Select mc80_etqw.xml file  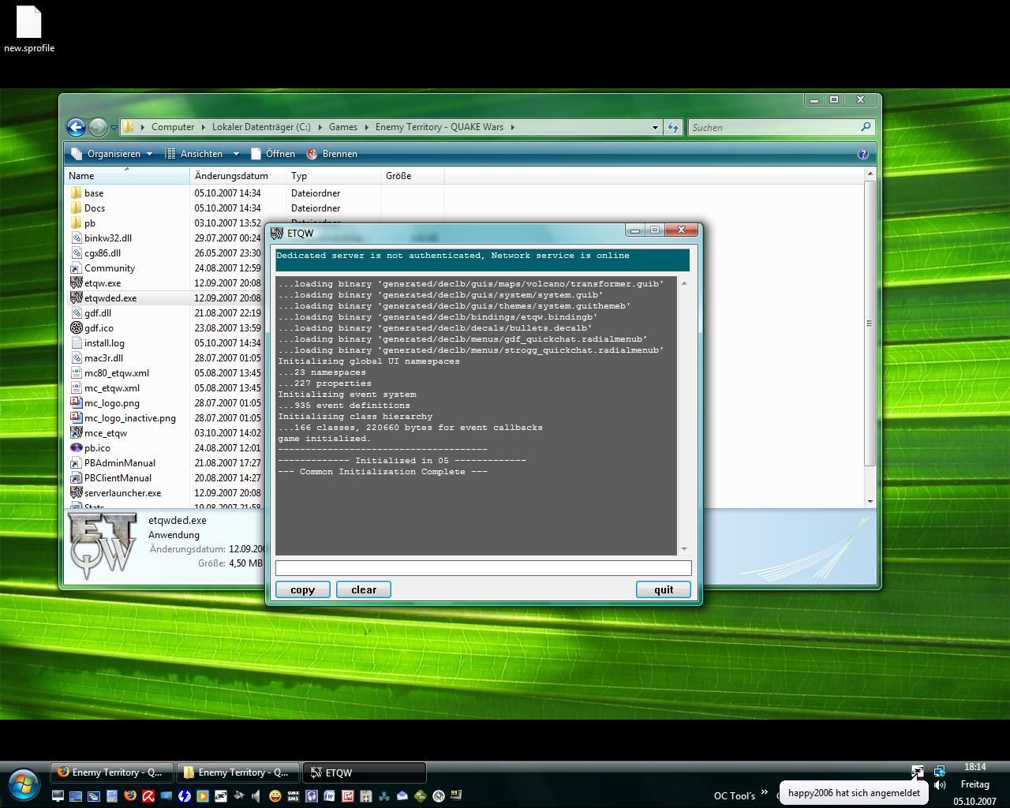(x=117, y=373)
